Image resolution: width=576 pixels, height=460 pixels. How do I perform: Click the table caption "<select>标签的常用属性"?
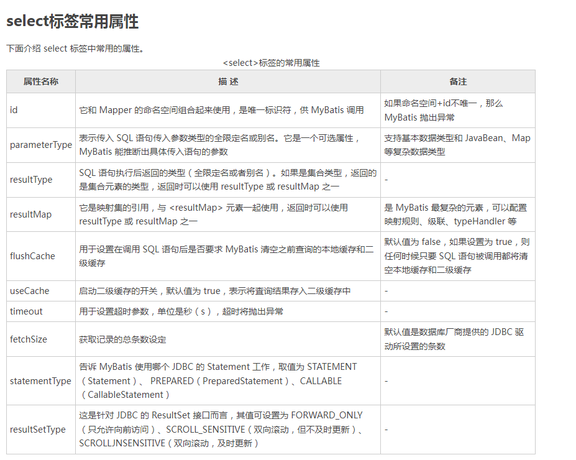pos(271,63)
